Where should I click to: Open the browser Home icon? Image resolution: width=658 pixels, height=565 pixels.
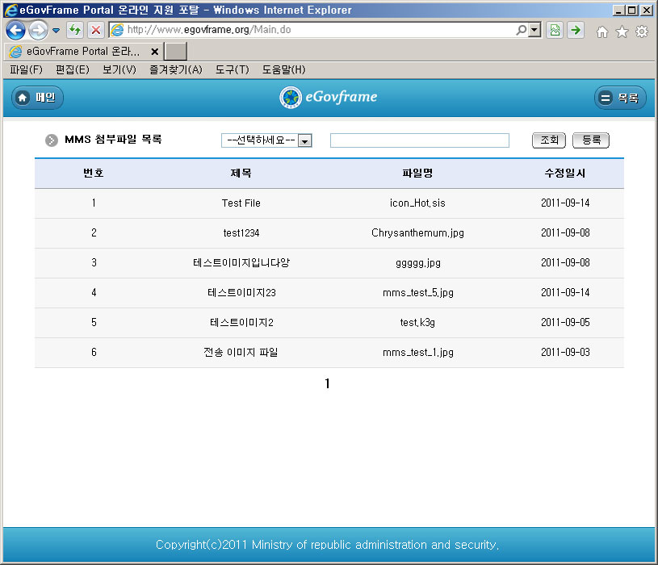[x=601, y=31]
